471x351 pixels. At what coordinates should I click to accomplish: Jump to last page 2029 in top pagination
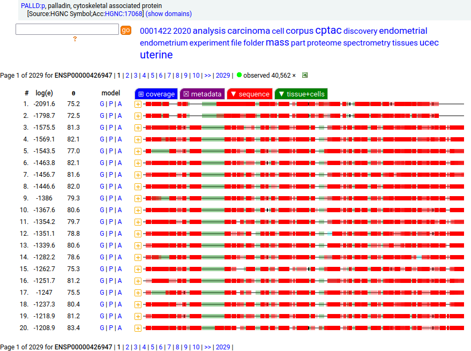[x=223, y=76]
